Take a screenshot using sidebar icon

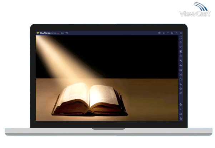181,75
